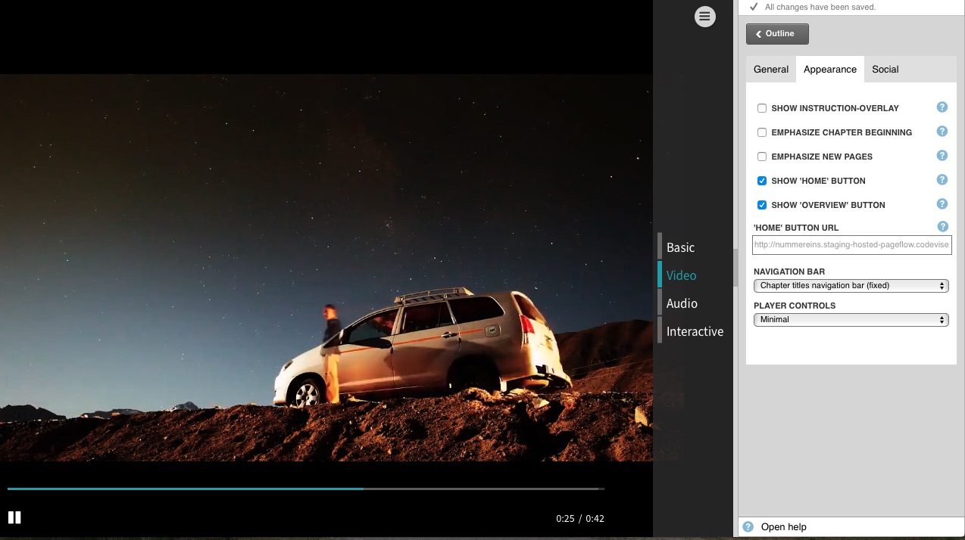Screen dimensions: 965x540
Task: Click help icon next to 'Home' Button URL
Action: click(x=942, y=227)
